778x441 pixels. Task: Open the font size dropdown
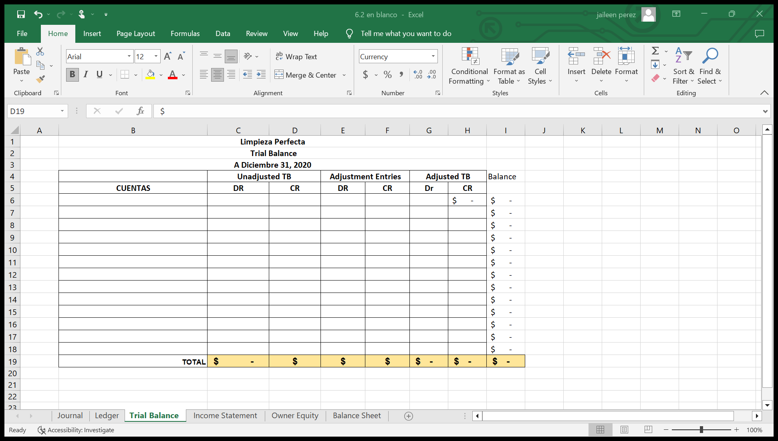[156, 56]
